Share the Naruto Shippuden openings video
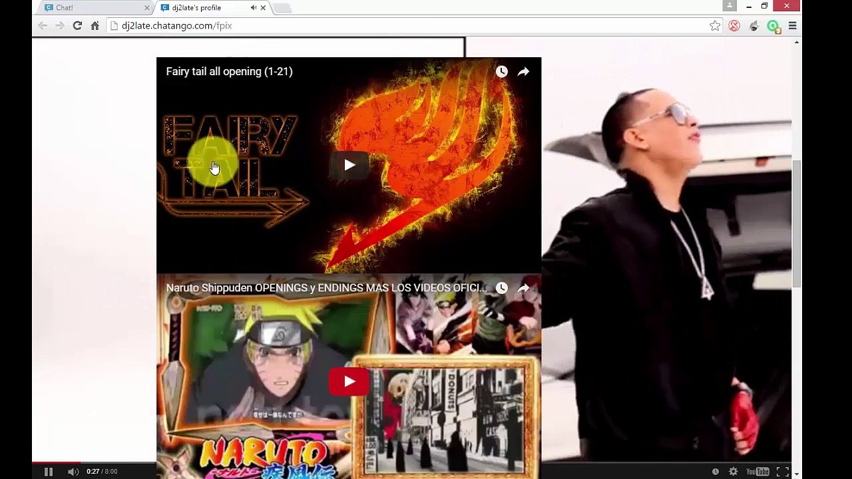This screenshot has height=479, width=852. 524,287
